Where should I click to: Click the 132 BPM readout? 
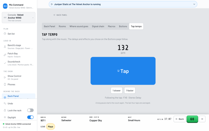pos(123,48)
